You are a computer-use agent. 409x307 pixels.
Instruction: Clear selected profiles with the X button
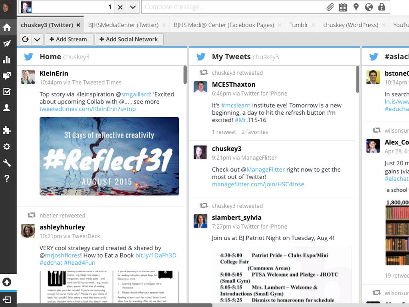point(120,7)
